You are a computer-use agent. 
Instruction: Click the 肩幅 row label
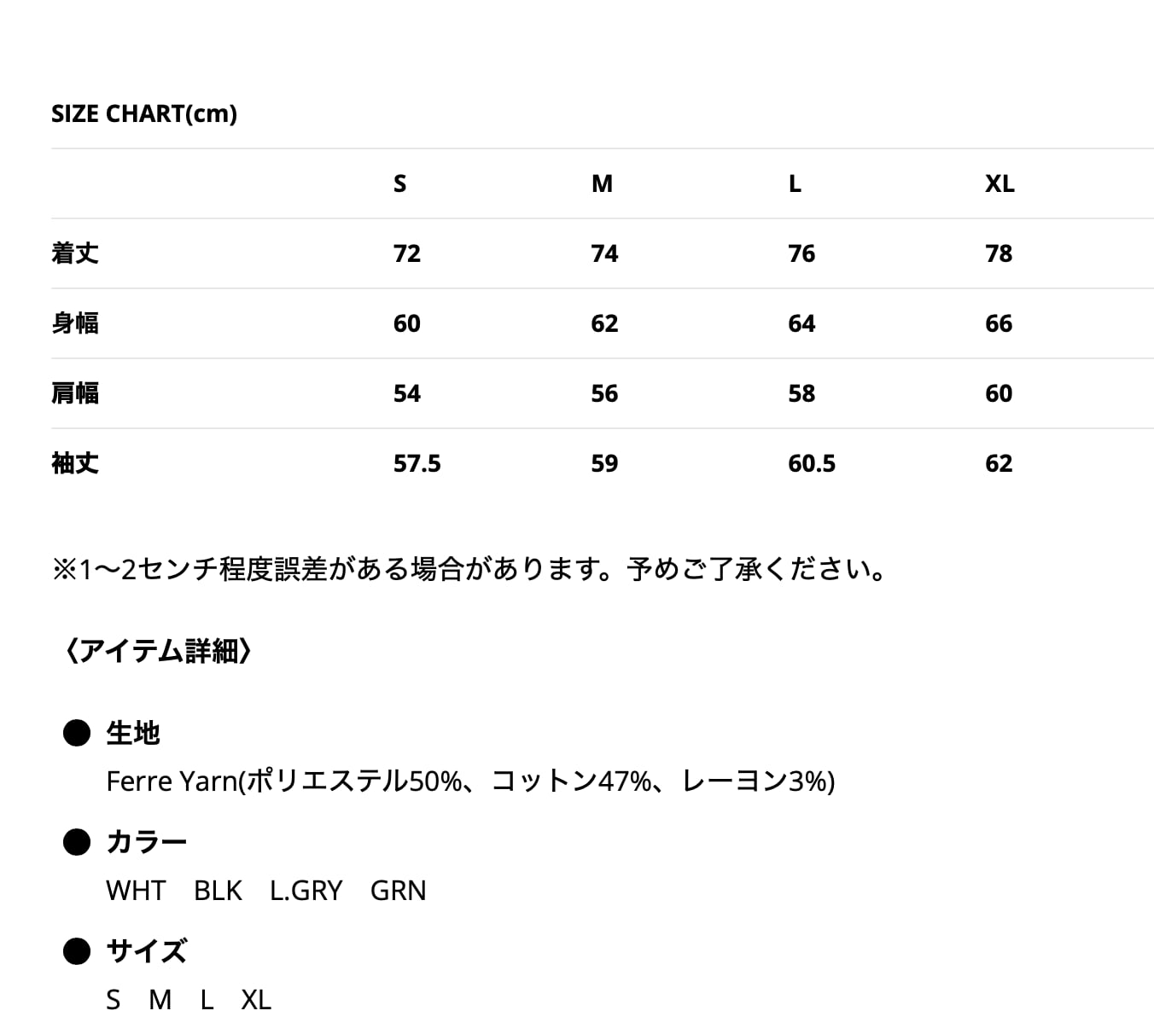[x=75, y=393]
